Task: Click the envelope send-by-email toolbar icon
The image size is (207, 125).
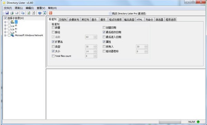Action: pos(17,13)
